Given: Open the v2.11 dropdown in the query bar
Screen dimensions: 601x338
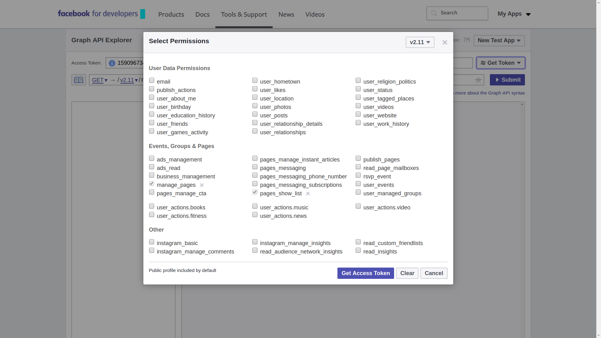Looking at the screenshot, I should (129, 80).
